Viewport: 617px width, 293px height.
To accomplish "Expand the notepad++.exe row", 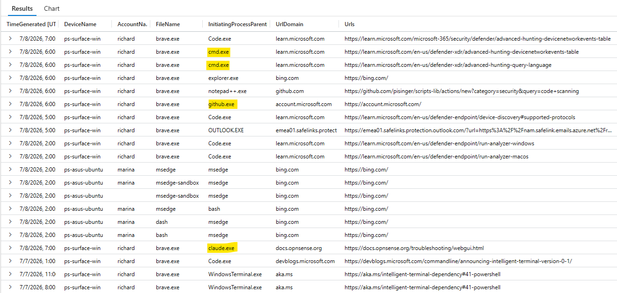I will click(x=10, y=91).
